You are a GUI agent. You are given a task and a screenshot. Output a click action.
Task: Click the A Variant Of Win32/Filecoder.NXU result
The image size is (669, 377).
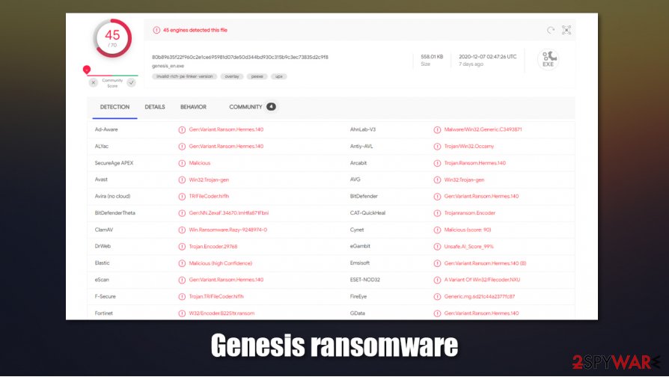(482, 280)
